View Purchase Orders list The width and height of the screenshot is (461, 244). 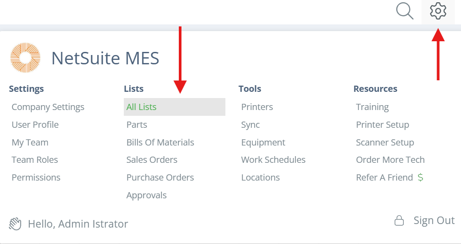pos(160,177)
